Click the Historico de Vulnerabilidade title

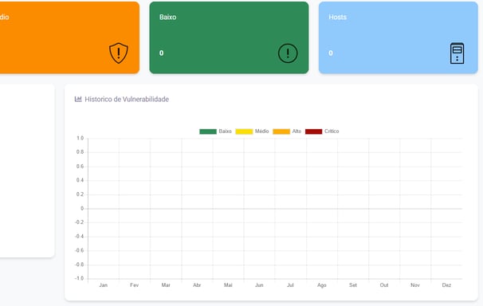(x=127, y=99)
